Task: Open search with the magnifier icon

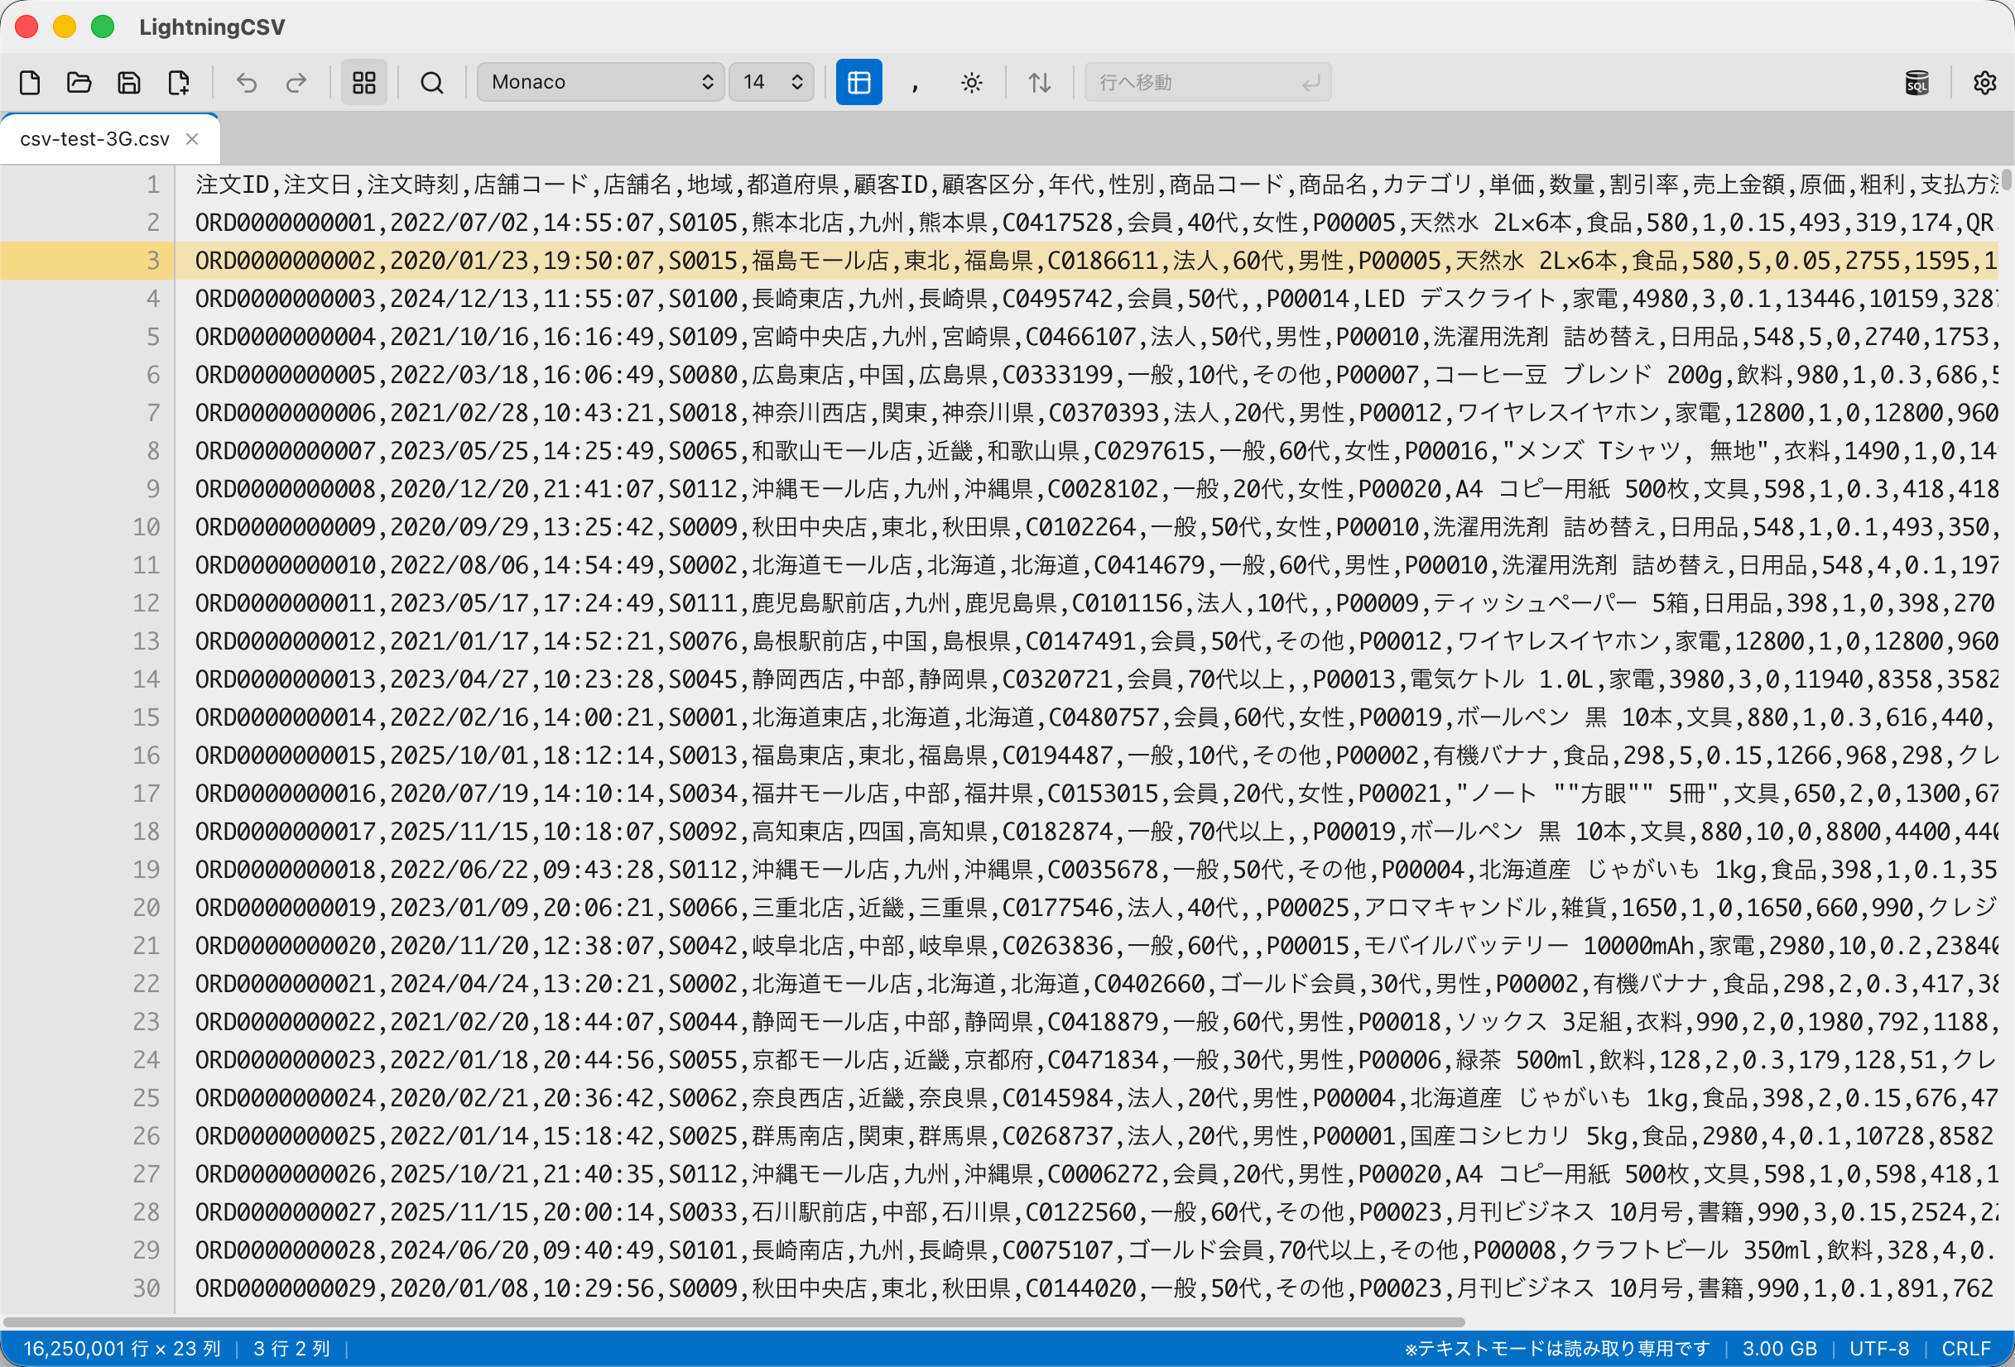Action: point(432,83)
